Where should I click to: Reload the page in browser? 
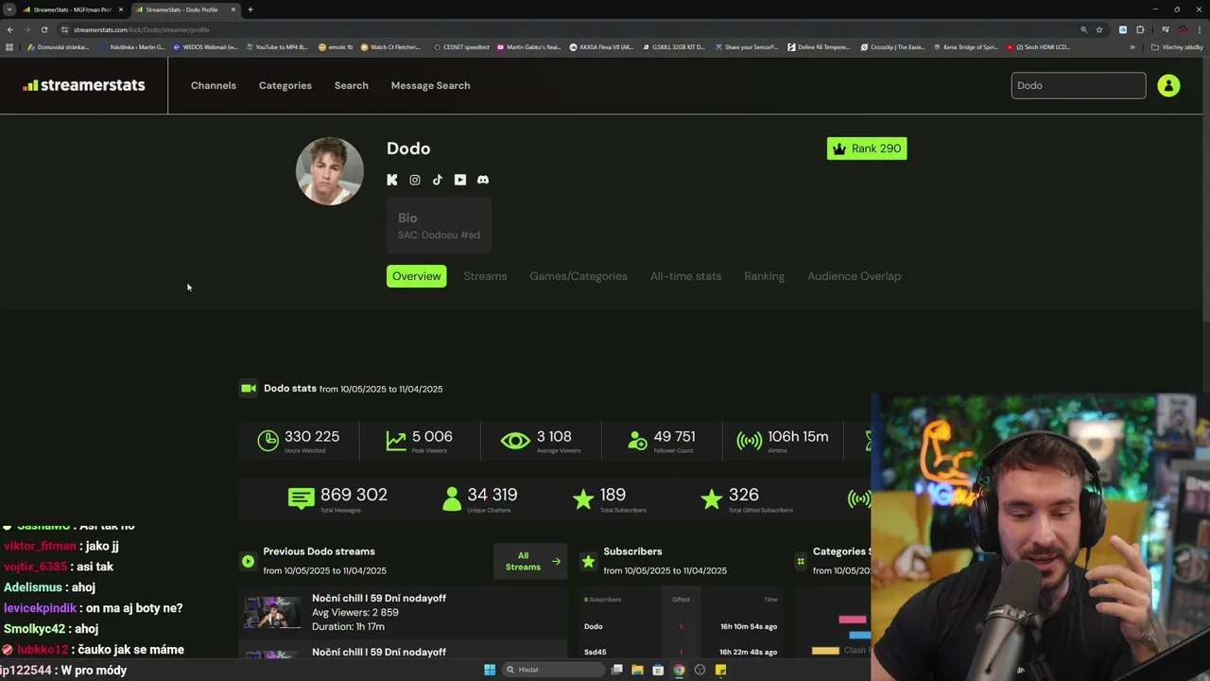point(43,29)
